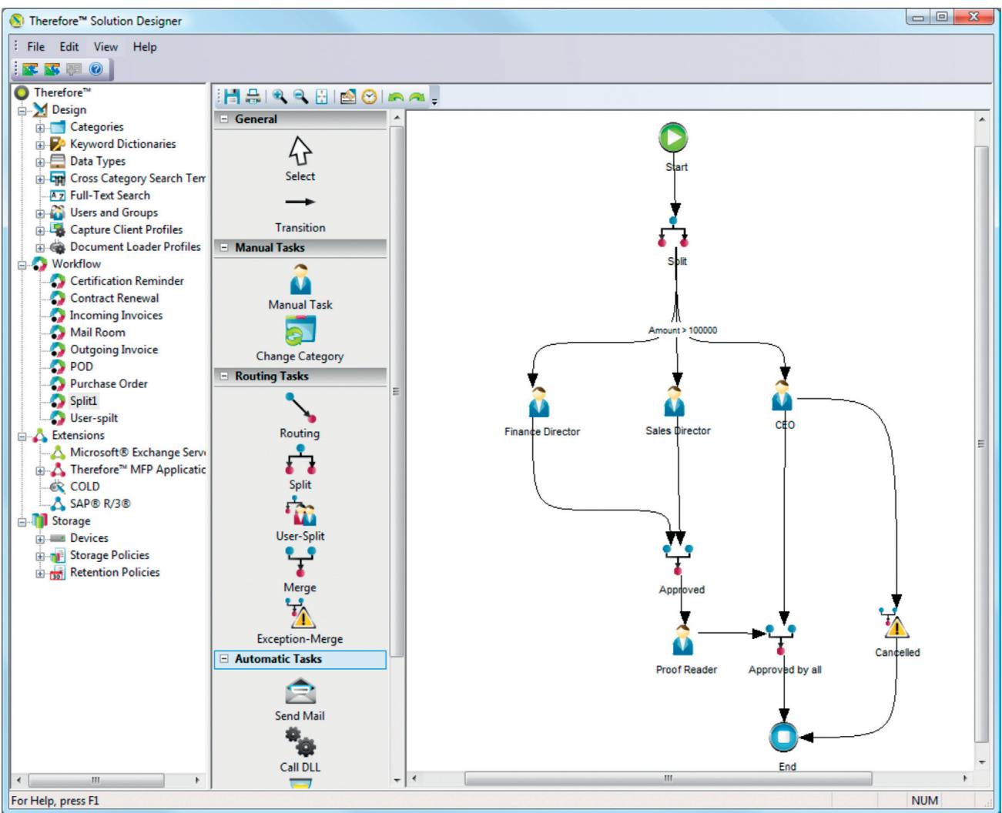Select Full-Text Search in the tree
Image resolution: width=1002 pixels, height=813 pixels.
click(x=110, y=196)
